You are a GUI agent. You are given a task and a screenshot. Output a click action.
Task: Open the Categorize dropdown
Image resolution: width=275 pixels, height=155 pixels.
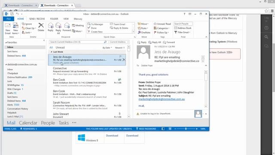tap(162, 28)
